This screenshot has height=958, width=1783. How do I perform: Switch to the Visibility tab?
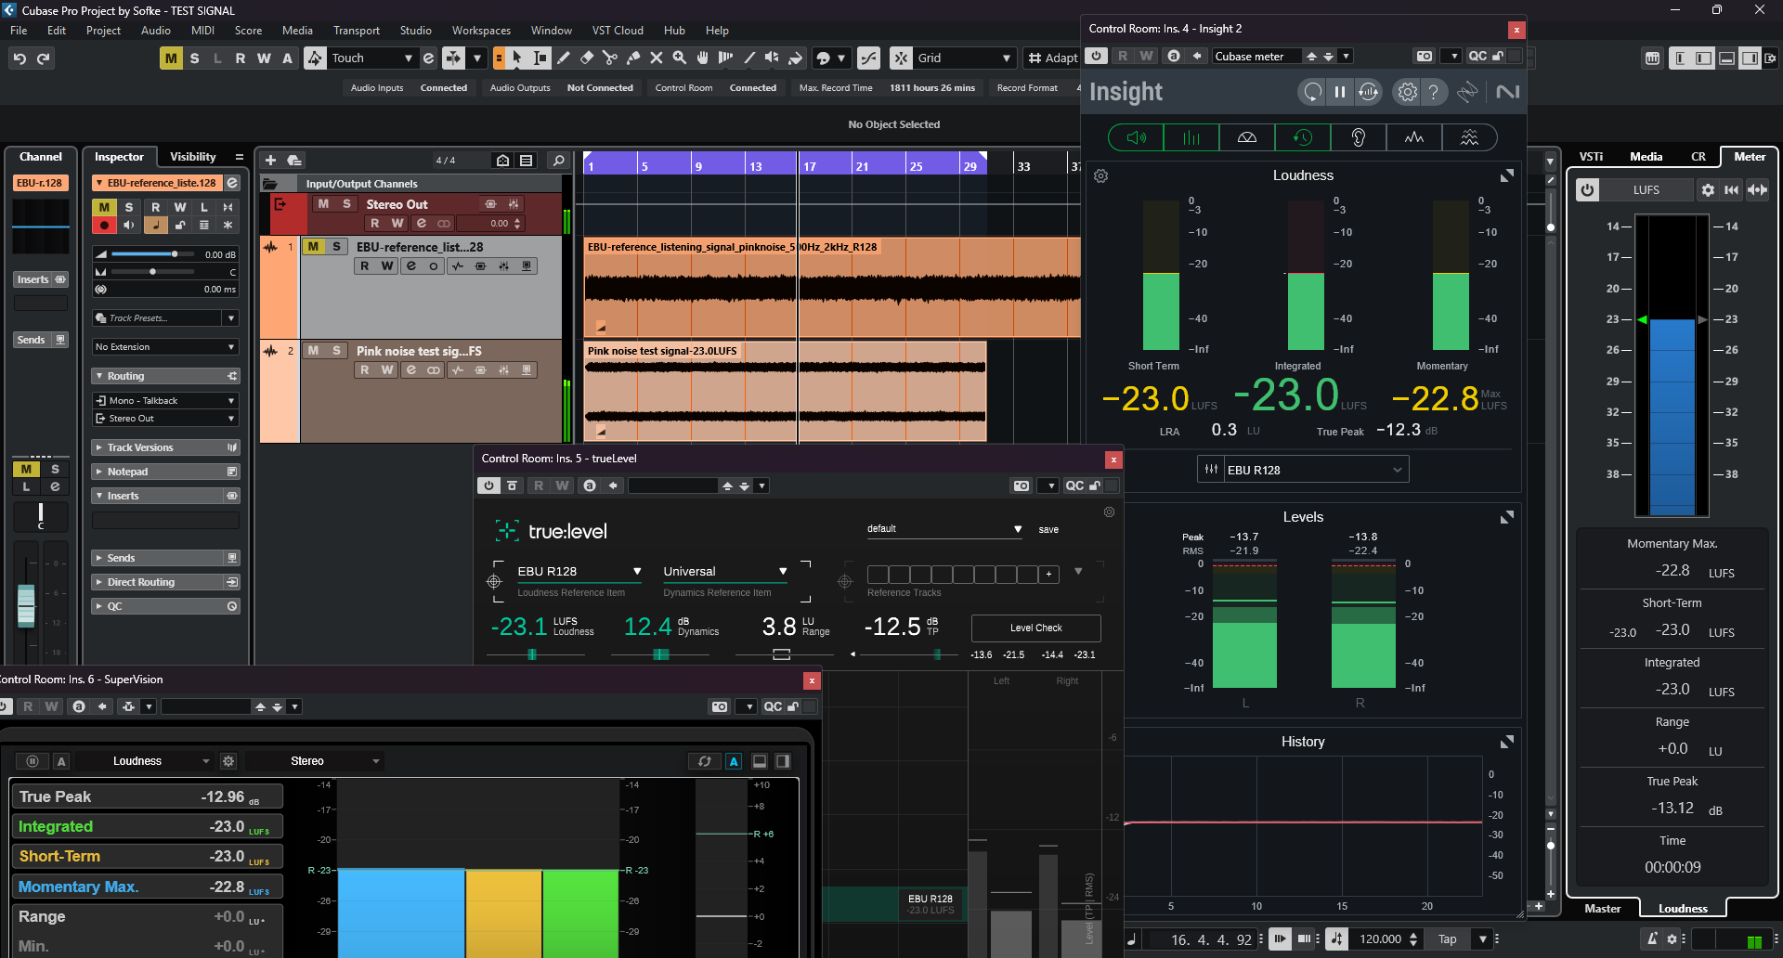tap(192, 157)
